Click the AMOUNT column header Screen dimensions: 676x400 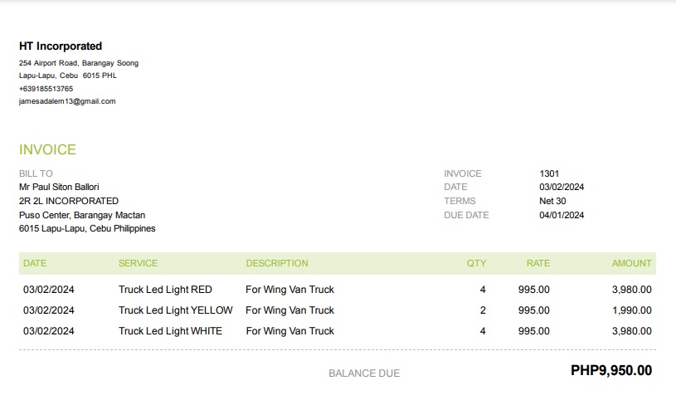[x=631, y=263]
